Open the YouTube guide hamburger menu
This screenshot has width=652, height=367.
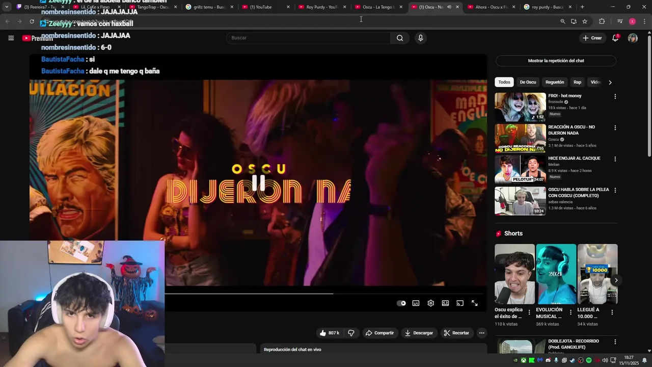(11, 38)
